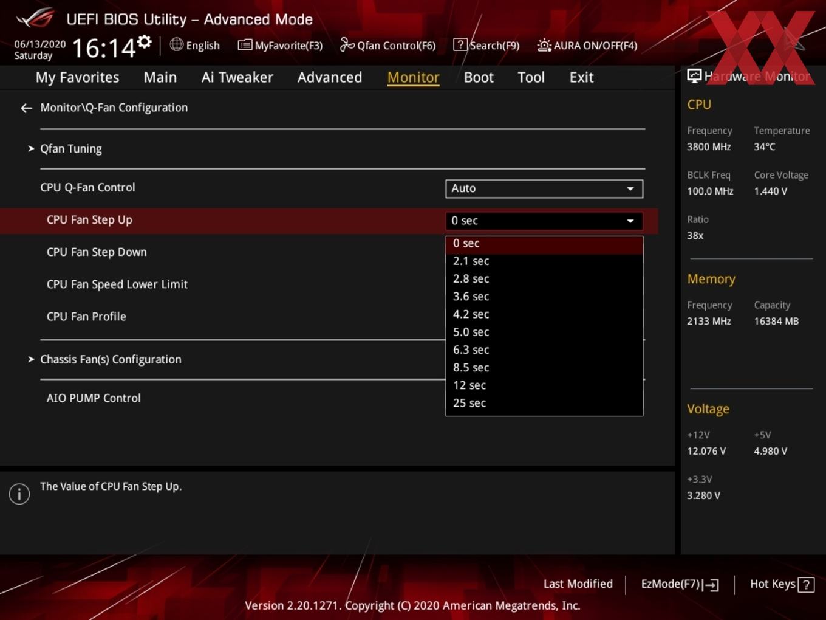Image resolution: width=826 pixels, height=620 pixels.
Task: Switch to Main tab
Action: 160,77
